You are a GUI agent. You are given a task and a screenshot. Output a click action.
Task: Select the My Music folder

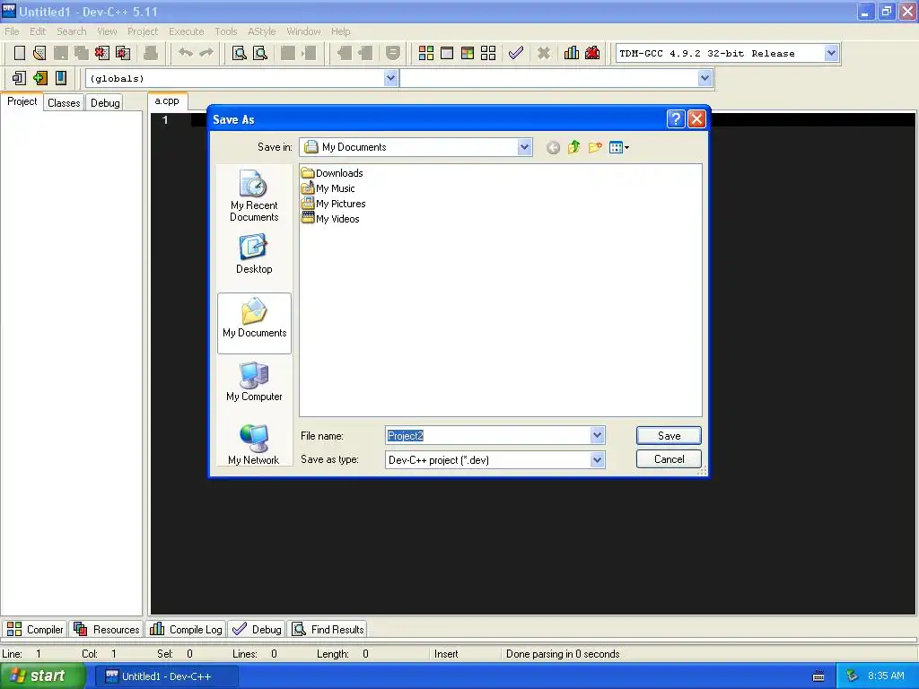pyautogui.click(x=328, y=188)
